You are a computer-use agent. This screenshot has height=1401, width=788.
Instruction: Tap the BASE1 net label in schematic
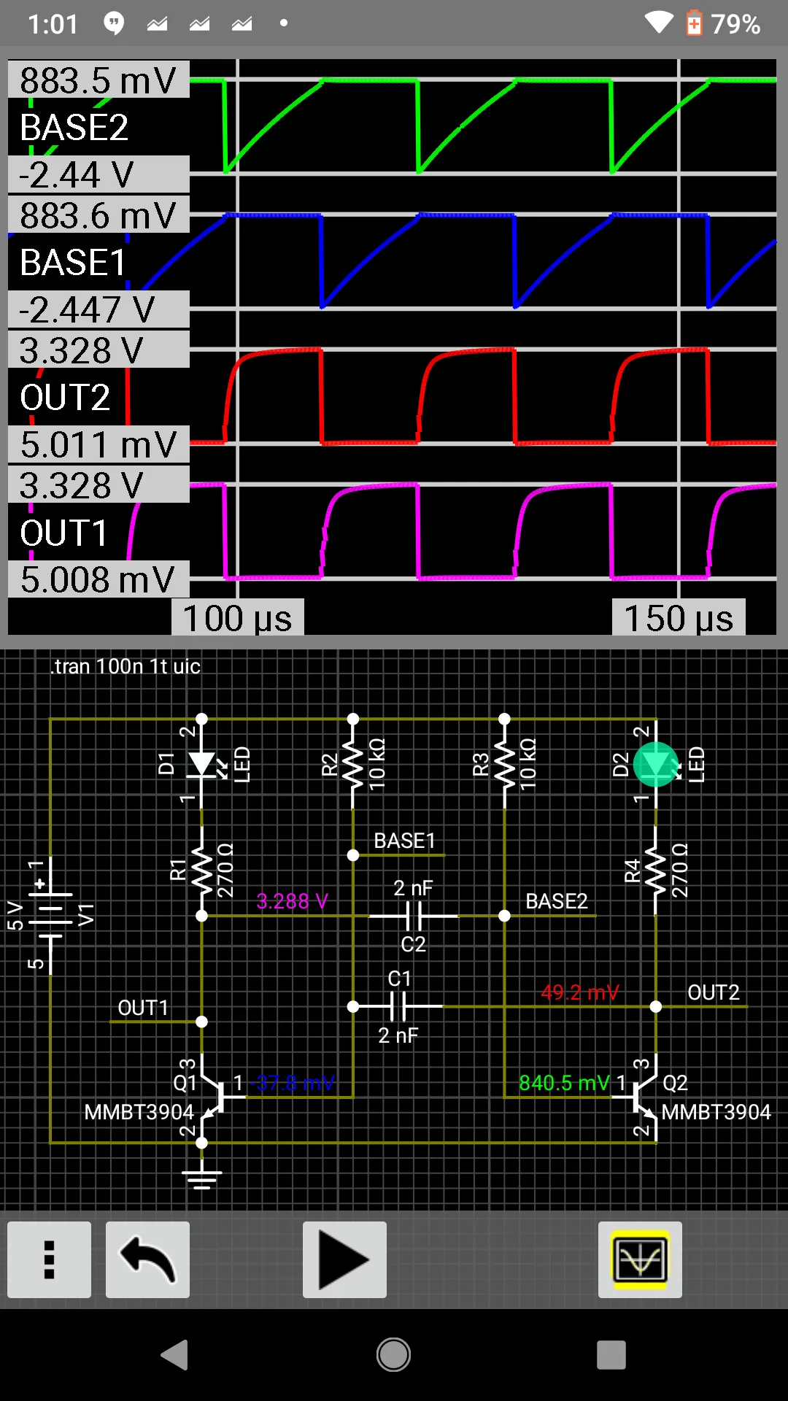(x=404, y=841)
